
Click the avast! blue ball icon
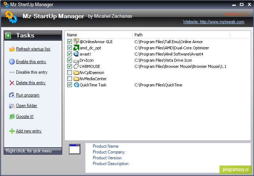(76, 54)
